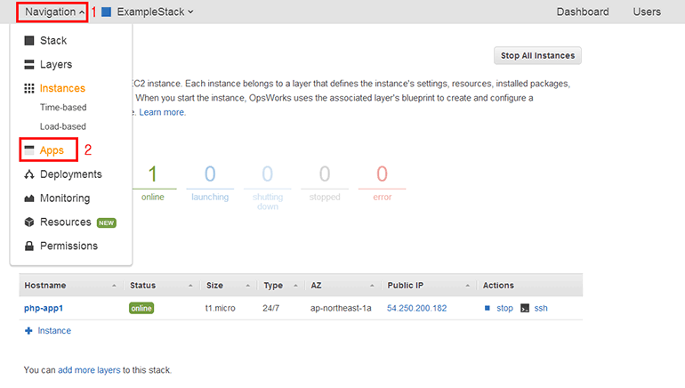Viewport: 685px width, 388px height.
Task: Select the Instances grid icon
Action: (29, 89)
